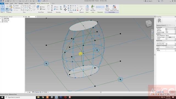Click the Edit button for Visibility/Graphics

click(170, 37)
